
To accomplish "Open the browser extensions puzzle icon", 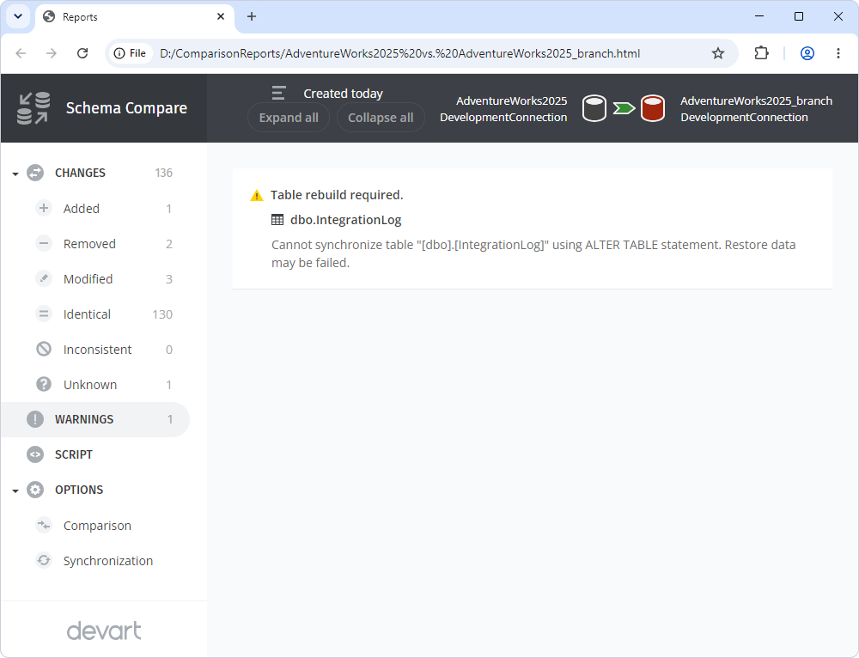I will 761,53.
